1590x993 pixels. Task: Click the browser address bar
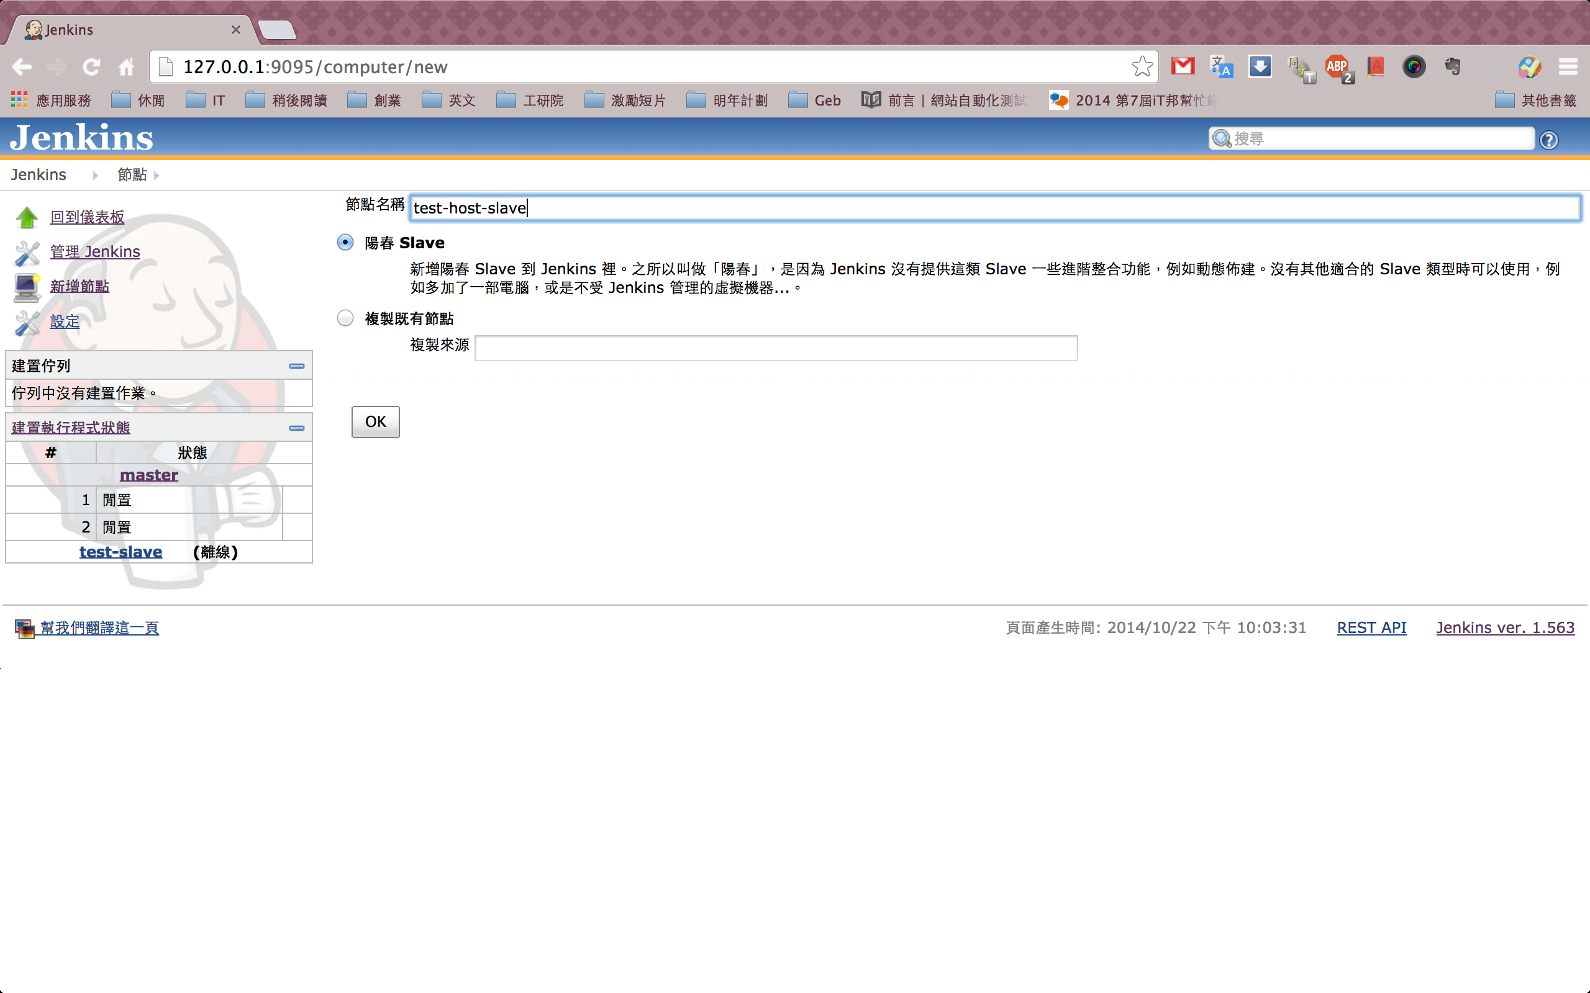click(654, 67)
